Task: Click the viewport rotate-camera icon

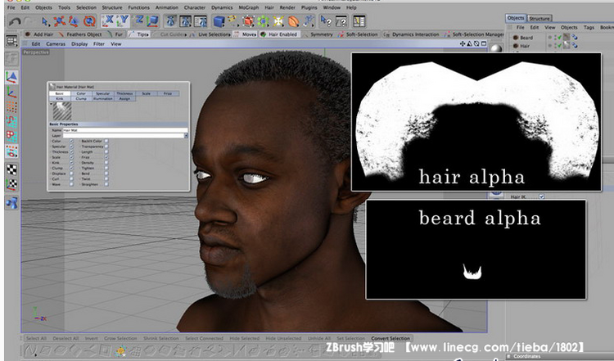Action: coord(476,44)
